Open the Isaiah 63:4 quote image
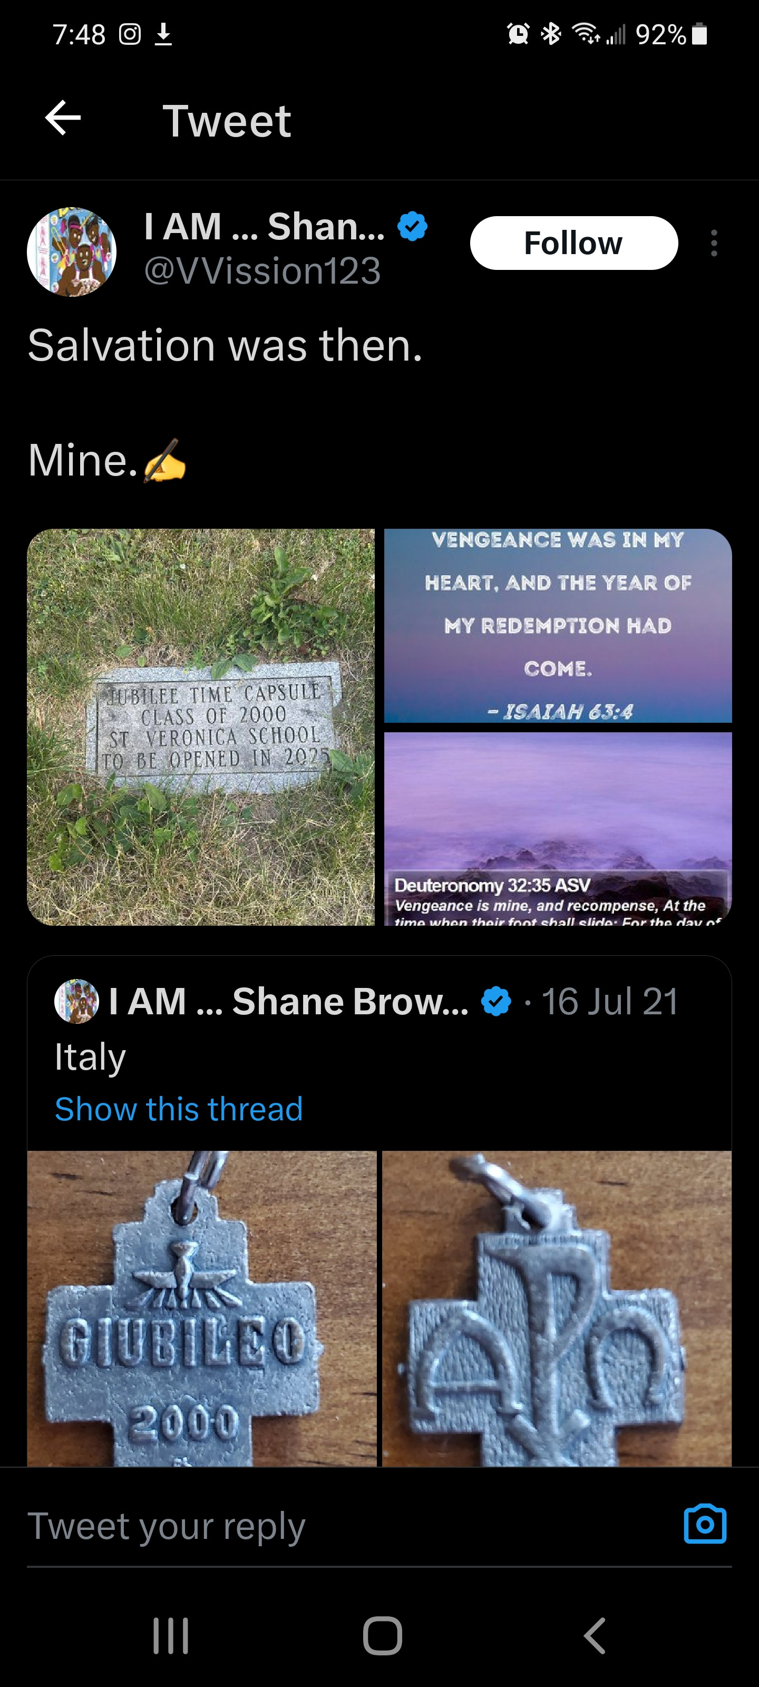The height and width of the screenshot is (1687, 759). tap(558, 625)
